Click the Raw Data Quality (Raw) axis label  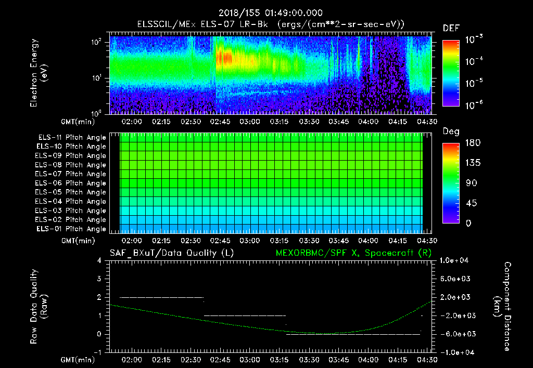[39, 307]
